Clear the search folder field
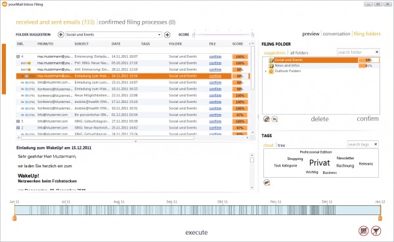The width and height of the screenshot is (394, 242). [x=377, y=52]
